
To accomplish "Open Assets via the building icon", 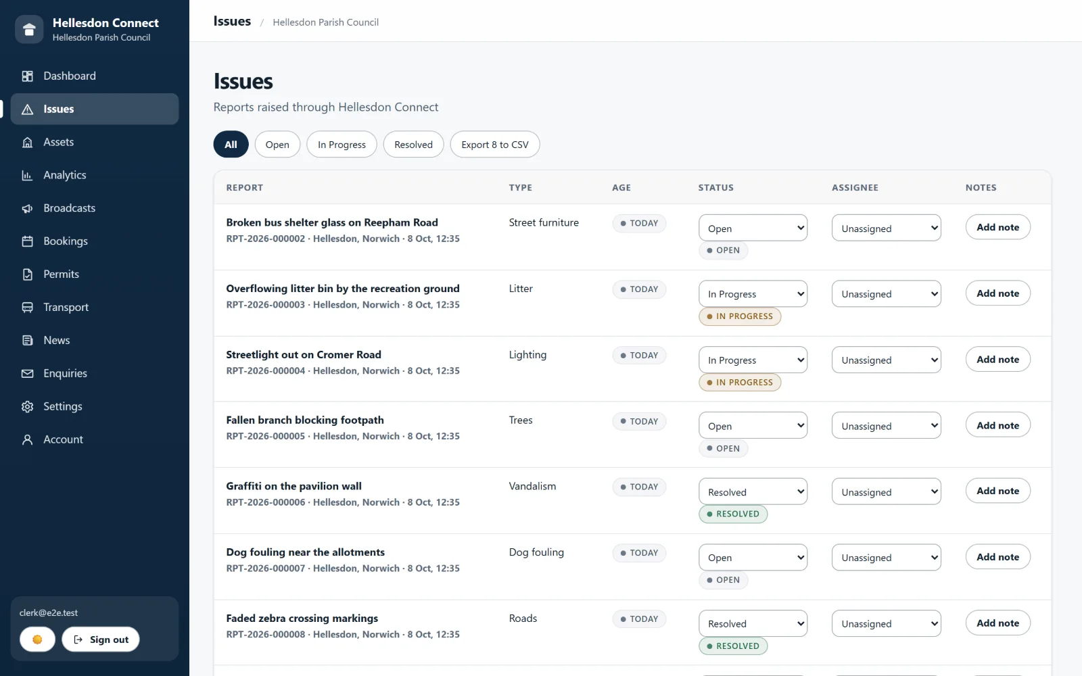I will coord(28,142).
